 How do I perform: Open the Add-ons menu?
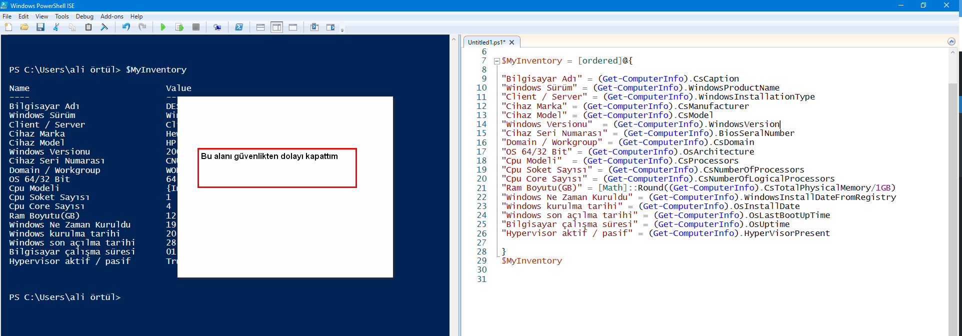click(x=111, y=16)
